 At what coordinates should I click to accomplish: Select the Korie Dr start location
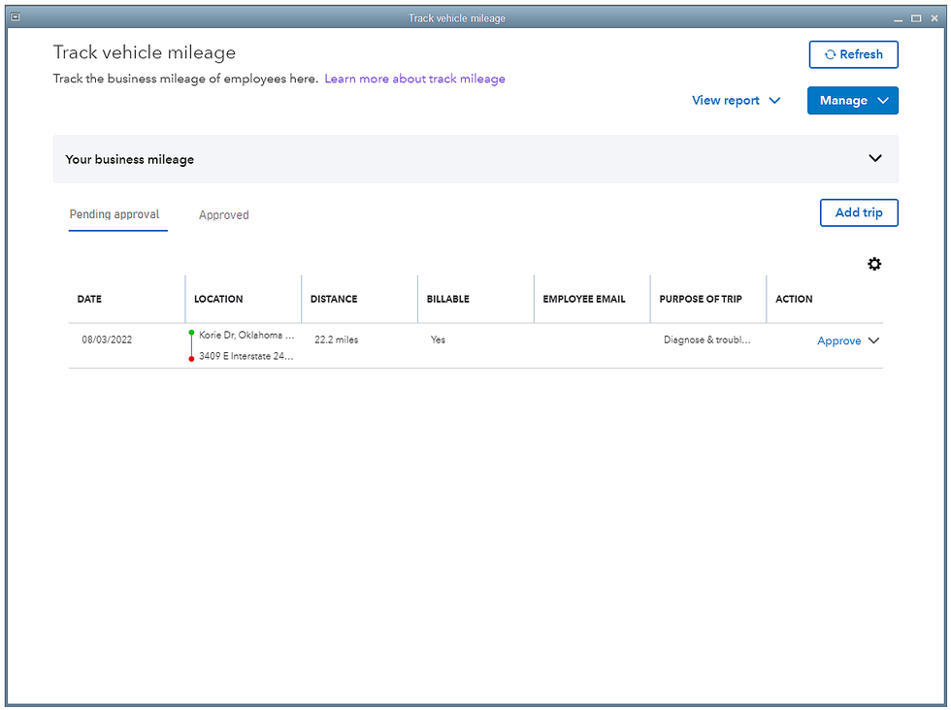(246, 335)
